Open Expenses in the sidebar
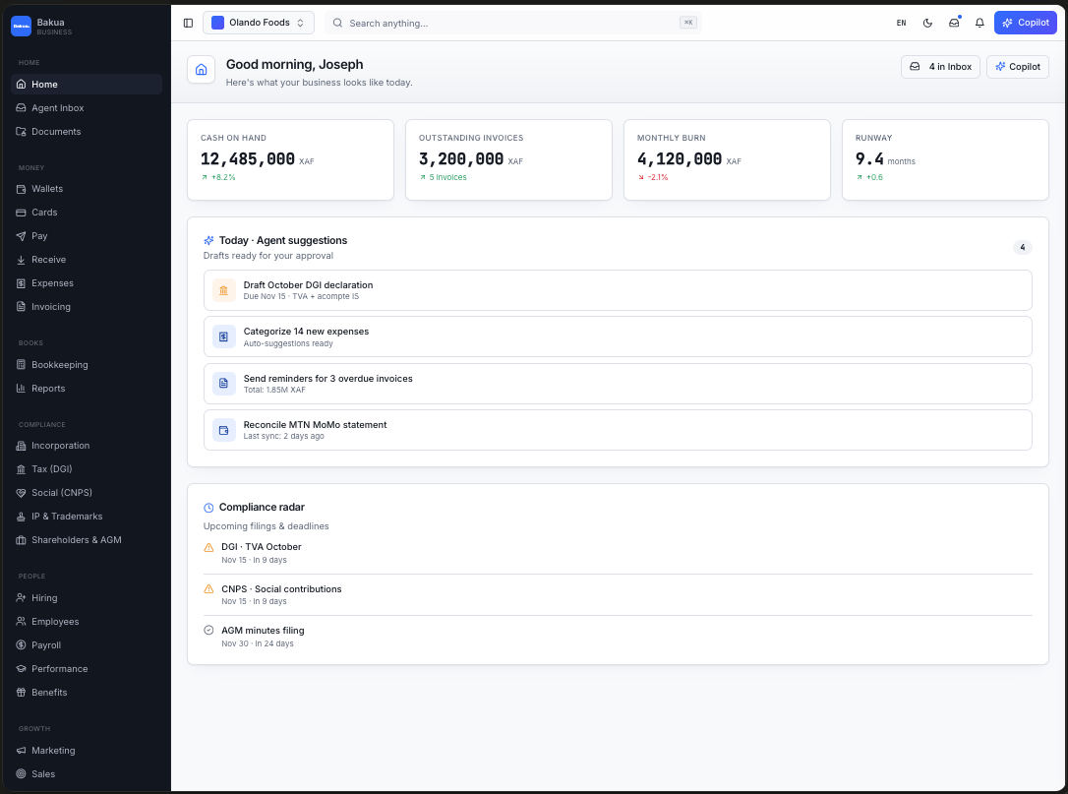This screenshot has width=1068, height=794. click(87, 283)
